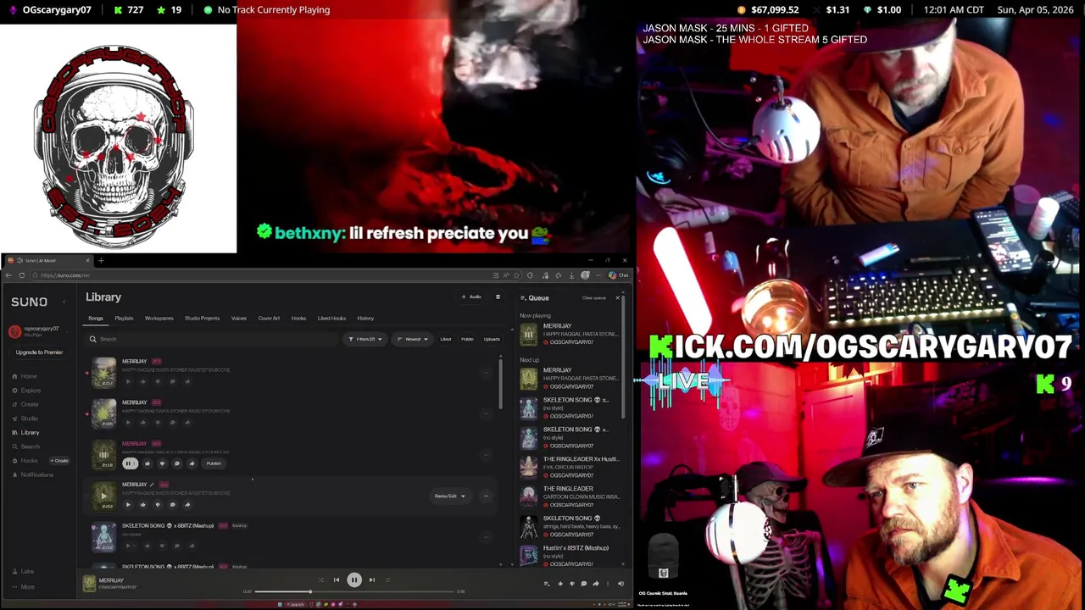Open Search in the Suno sidebar
The width and height of the screenshot is (1085, 610).
click(x=30, y=446)
